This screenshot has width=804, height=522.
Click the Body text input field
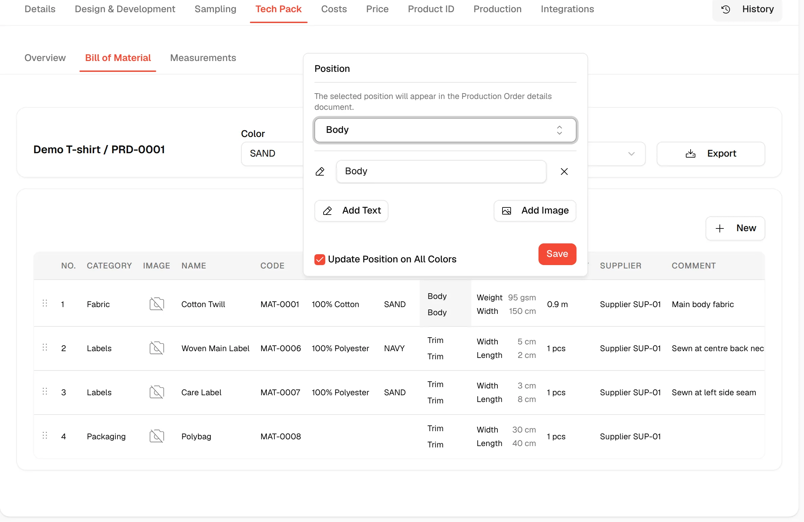tap(441, 172)
